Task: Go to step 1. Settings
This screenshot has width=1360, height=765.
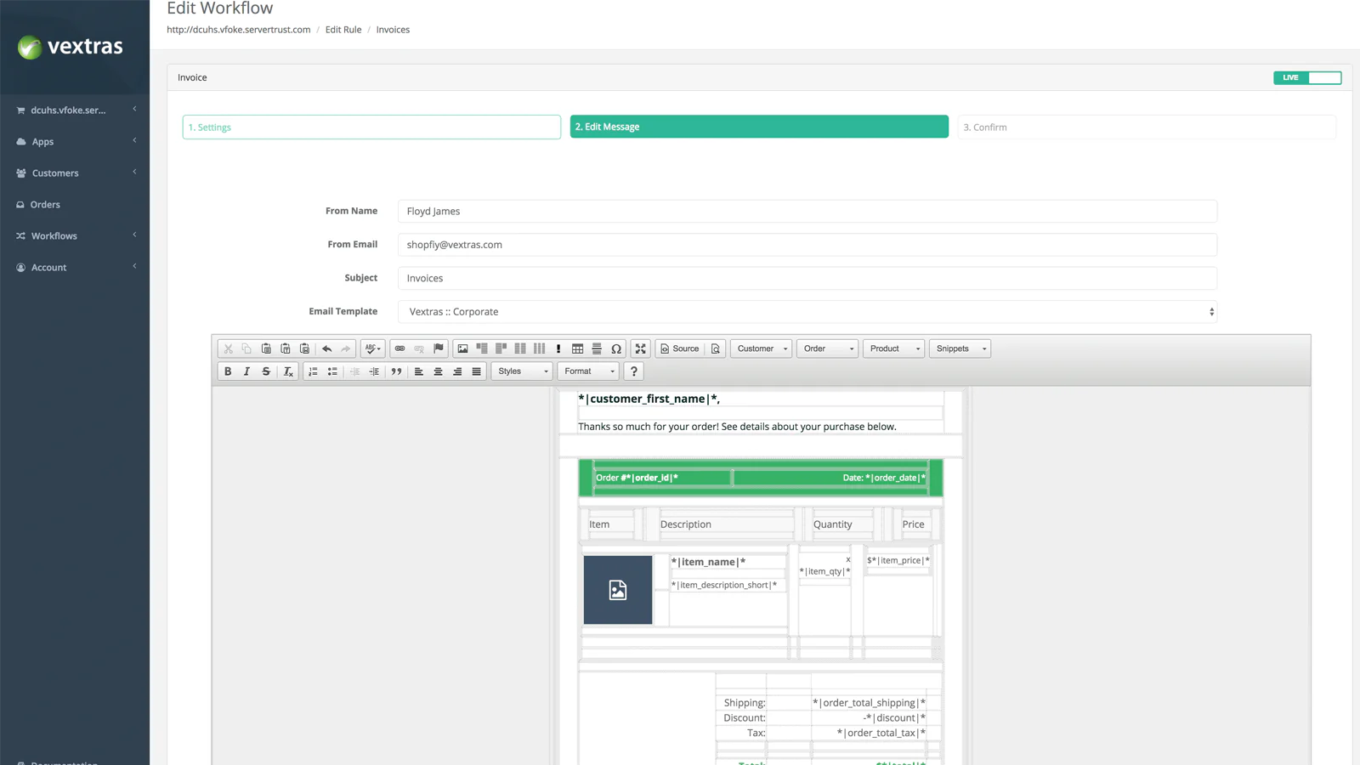Action: 371,127
